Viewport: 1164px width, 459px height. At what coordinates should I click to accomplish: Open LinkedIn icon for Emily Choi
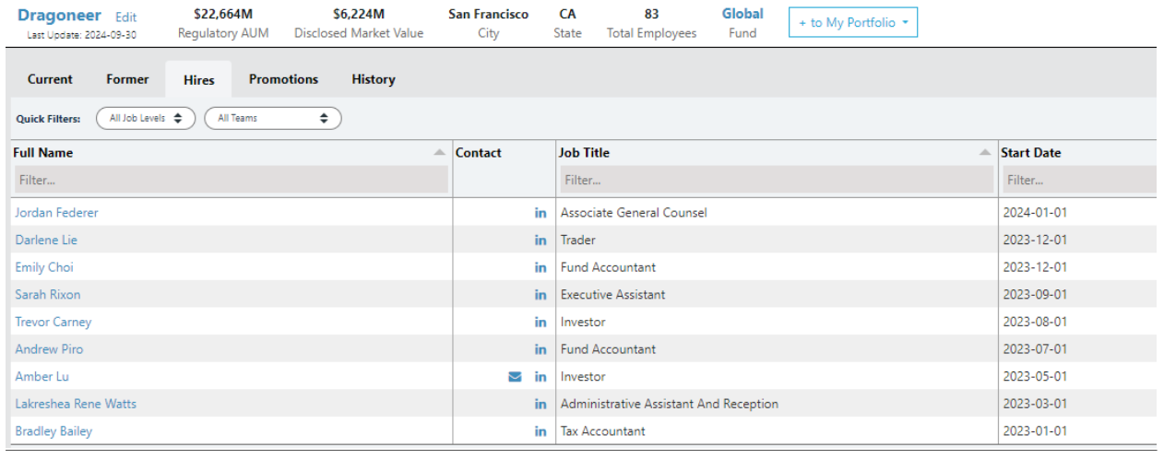click(x=540, y=267)
